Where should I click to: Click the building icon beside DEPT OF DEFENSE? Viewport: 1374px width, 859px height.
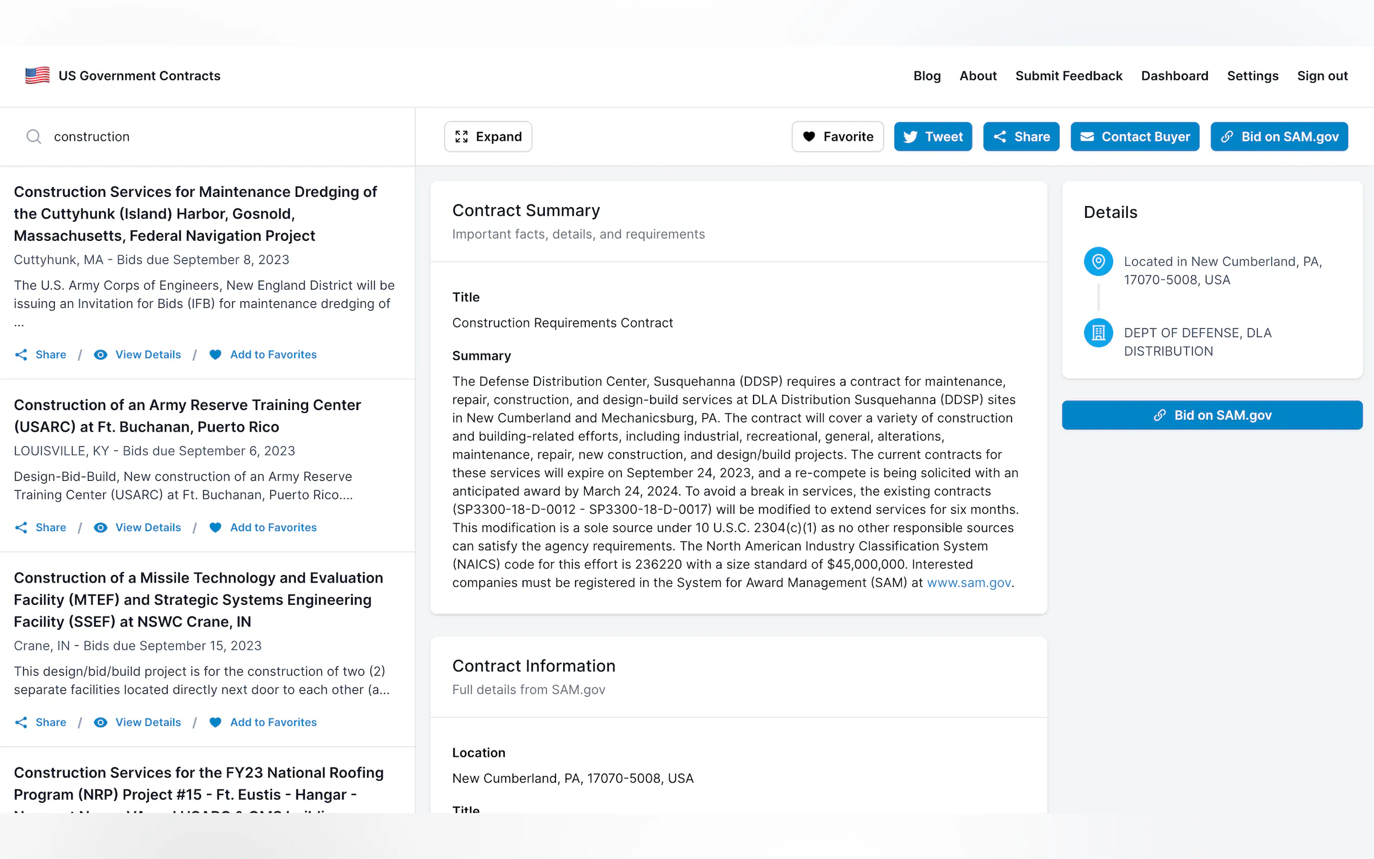point(1098,333)
